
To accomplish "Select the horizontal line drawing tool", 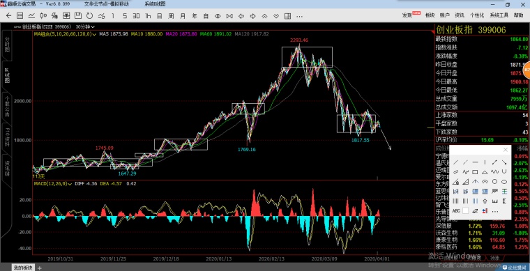I will 475,162.
